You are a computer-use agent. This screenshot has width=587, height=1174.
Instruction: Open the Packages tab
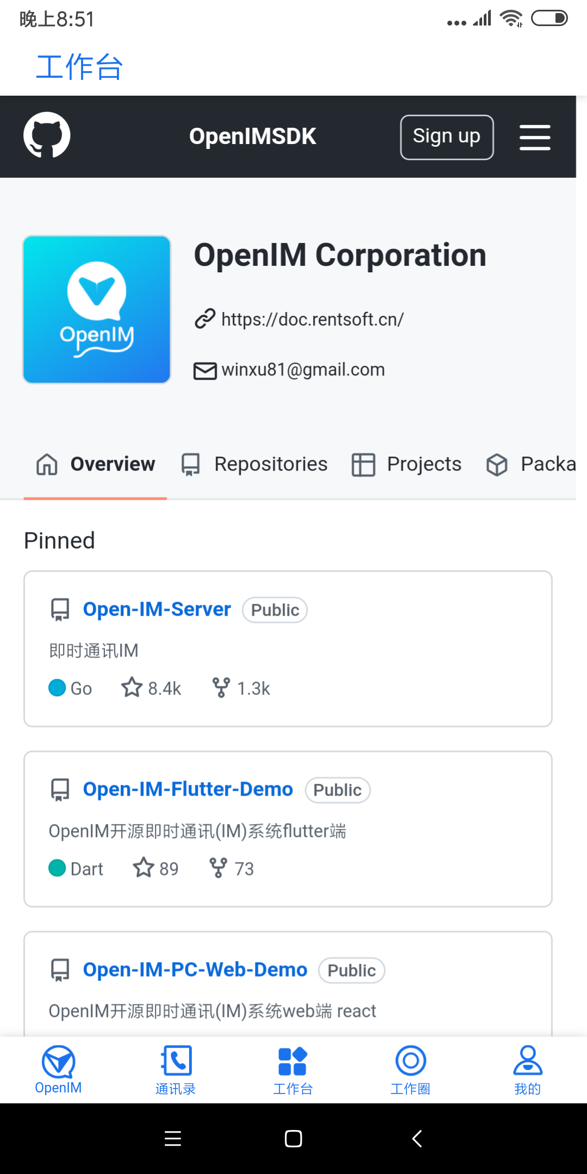point(531,465)
